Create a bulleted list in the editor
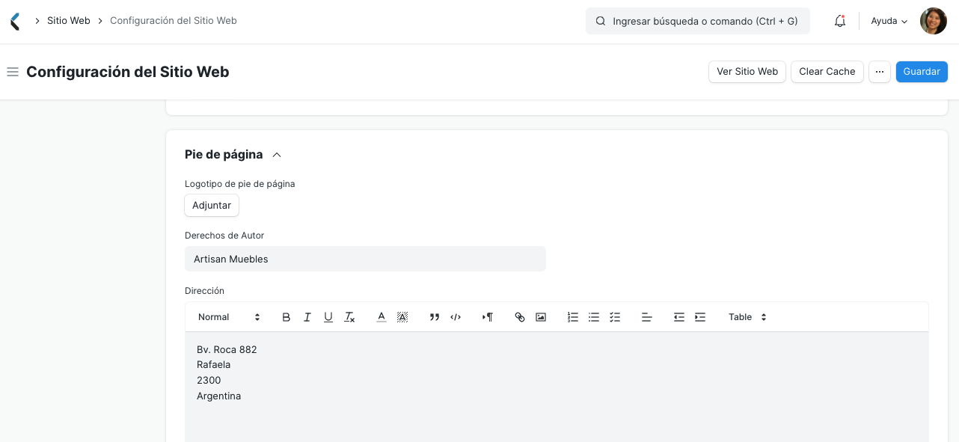The image size is (959, 442). coord(593,316)
